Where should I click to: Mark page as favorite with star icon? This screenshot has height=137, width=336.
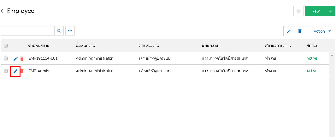298,11
